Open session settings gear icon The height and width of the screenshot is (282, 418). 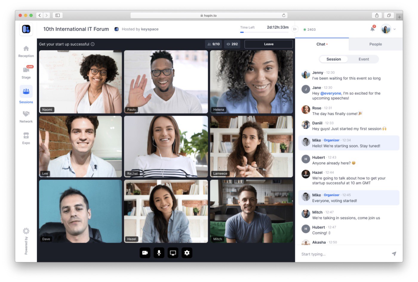point(187,253)
